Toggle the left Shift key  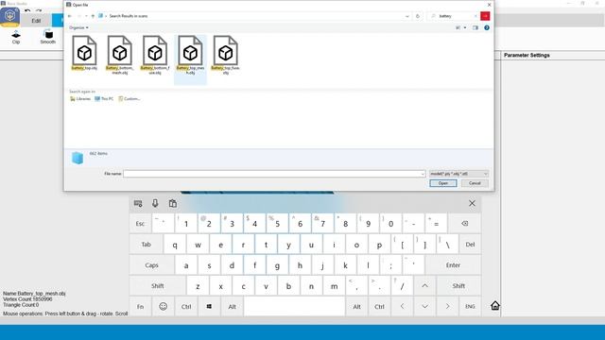click(x=158, y=286)
